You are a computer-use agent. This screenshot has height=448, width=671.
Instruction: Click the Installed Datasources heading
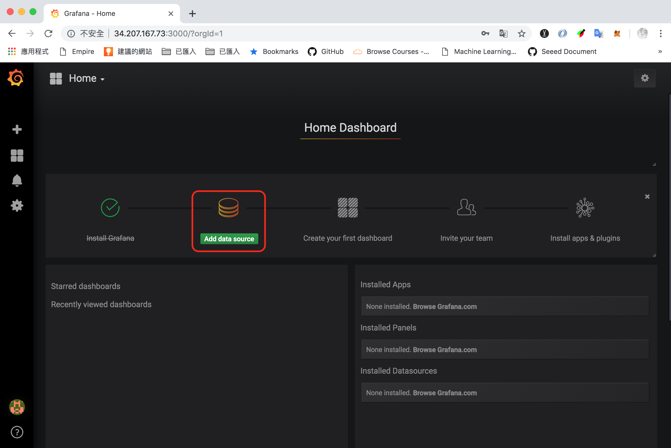pyautogui.click(x=399, y=370)
